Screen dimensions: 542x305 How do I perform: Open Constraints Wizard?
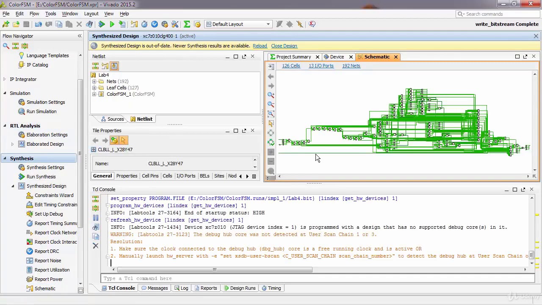(x=54, y=195)
